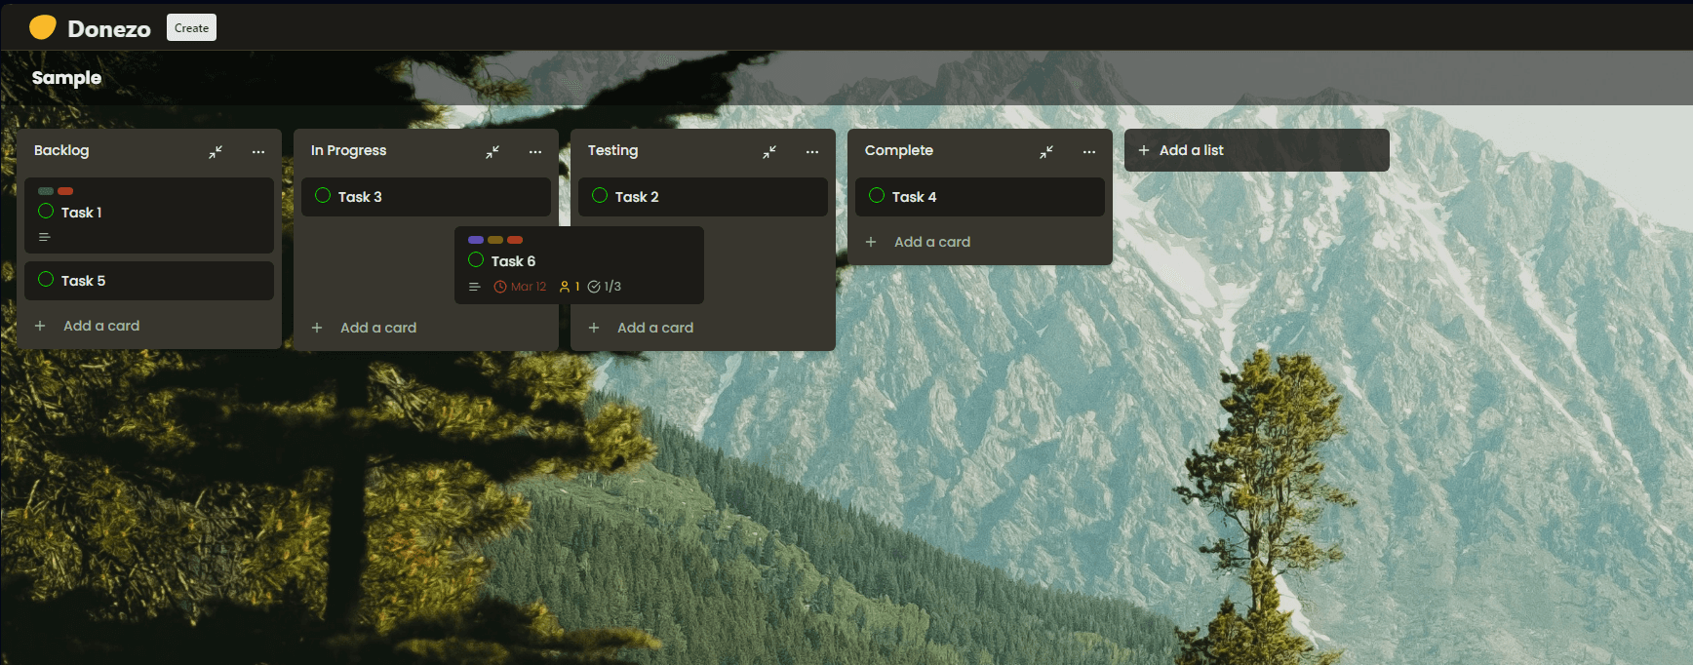
Task: Click the Mar 12 due date badge
Action: coord(520,287)
